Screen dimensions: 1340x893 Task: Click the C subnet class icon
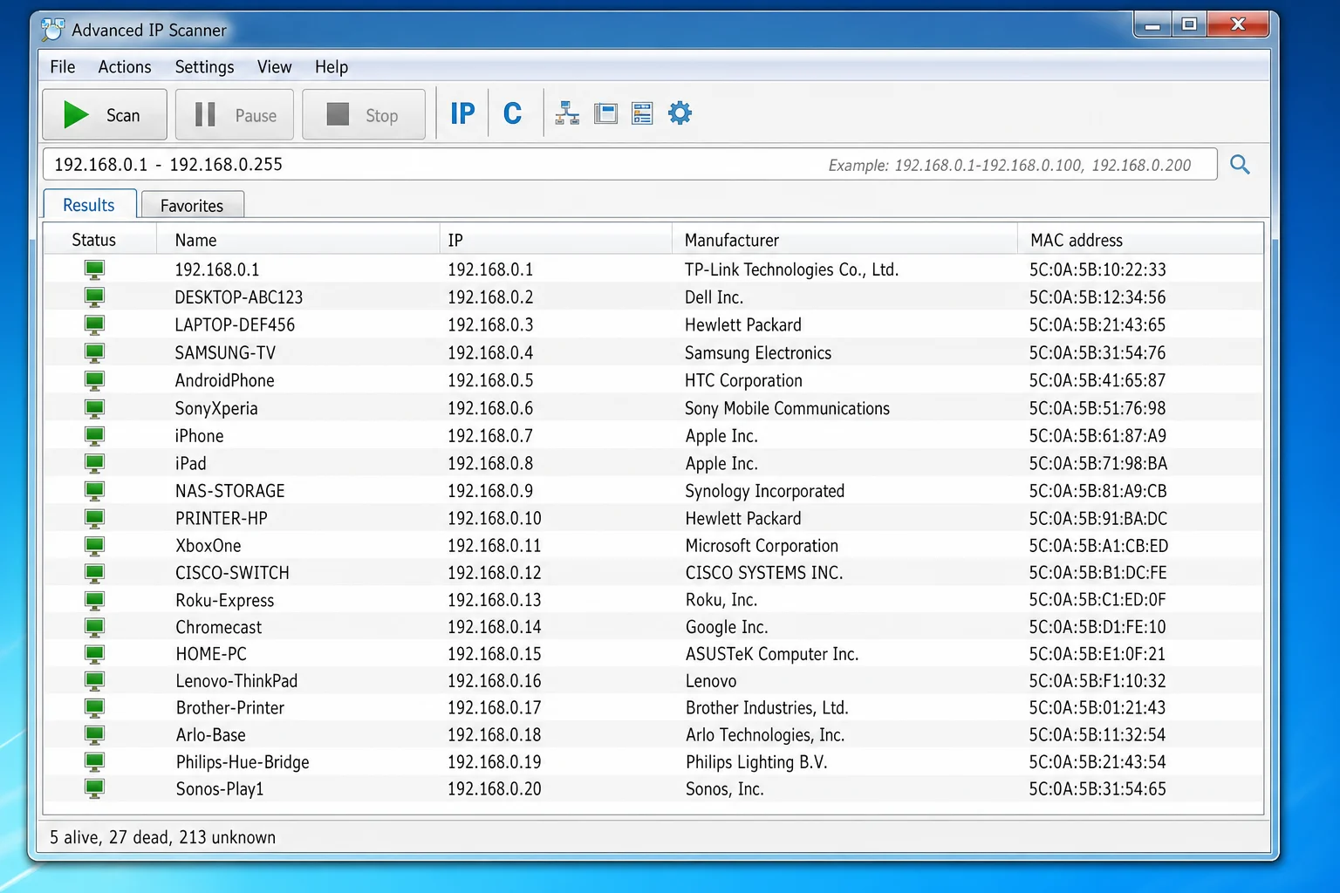512,113
